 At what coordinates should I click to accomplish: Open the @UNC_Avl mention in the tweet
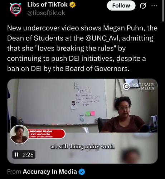[102, 38]
